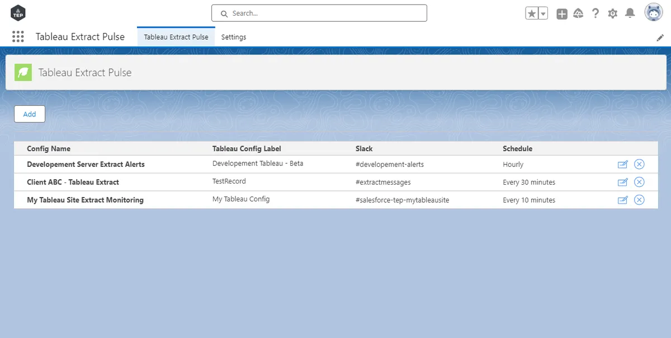Click the Add button
Viewport: 671px width, 338px height.
tap(30, 114)
